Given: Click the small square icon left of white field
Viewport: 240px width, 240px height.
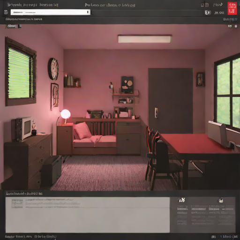Looking at the screenshot, I should coord(6,12).
